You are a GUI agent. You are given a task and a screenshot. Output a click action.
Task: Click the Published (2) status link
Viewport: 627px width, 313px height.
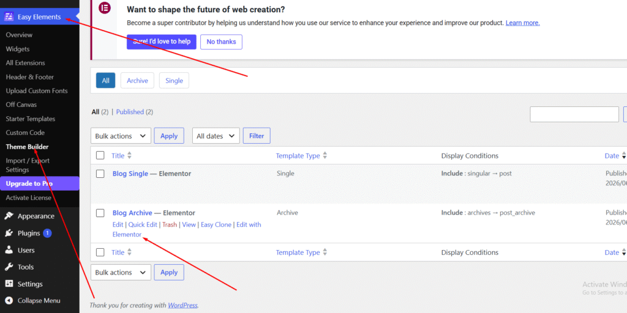134,112
